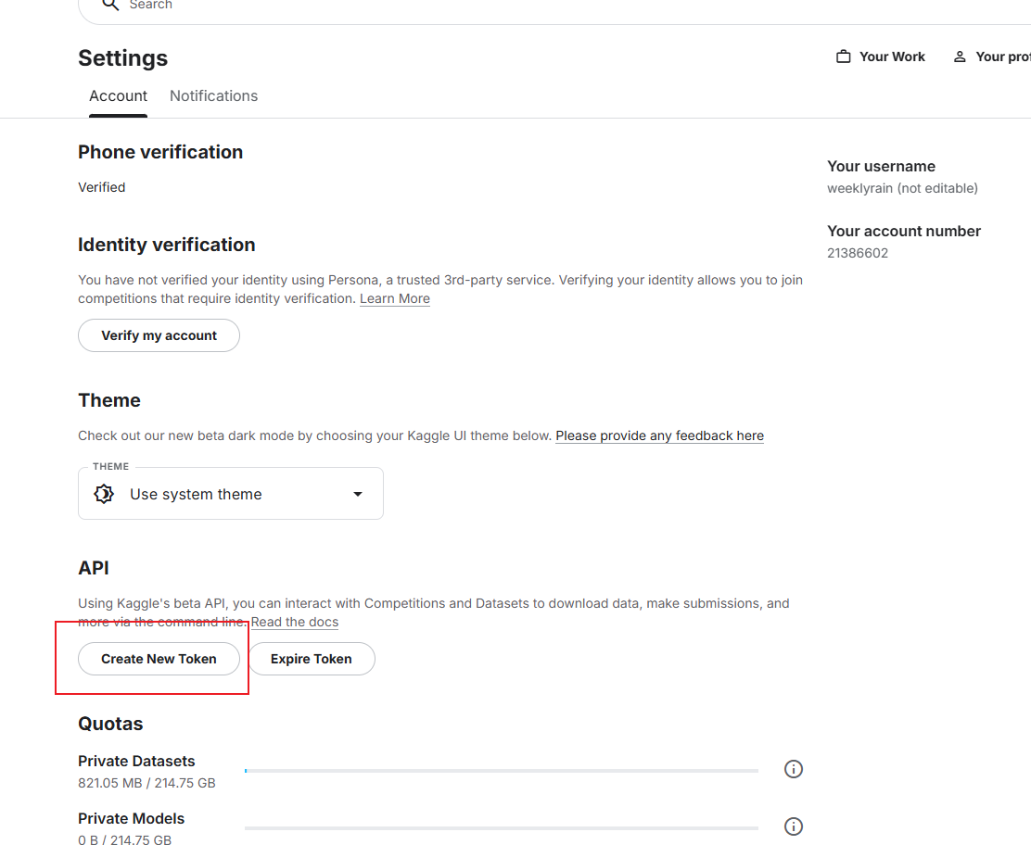Viewport: 1031px width, 845px height.
Task: Click the Your username label
Action: click(x=881, y=166)
